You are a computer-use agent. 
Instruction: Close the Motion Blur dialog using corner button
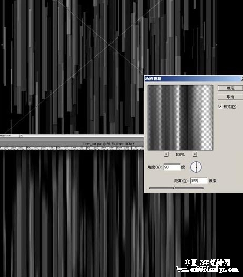click(x=242, y=79)
